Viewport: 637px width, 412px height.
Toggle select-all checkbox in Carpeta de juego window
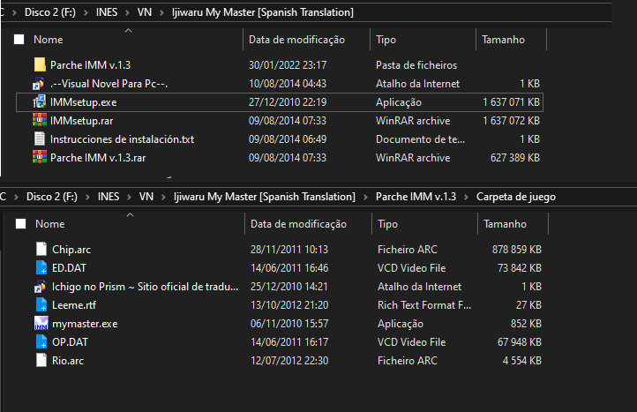pyautogui.click(x=20, y=224)
